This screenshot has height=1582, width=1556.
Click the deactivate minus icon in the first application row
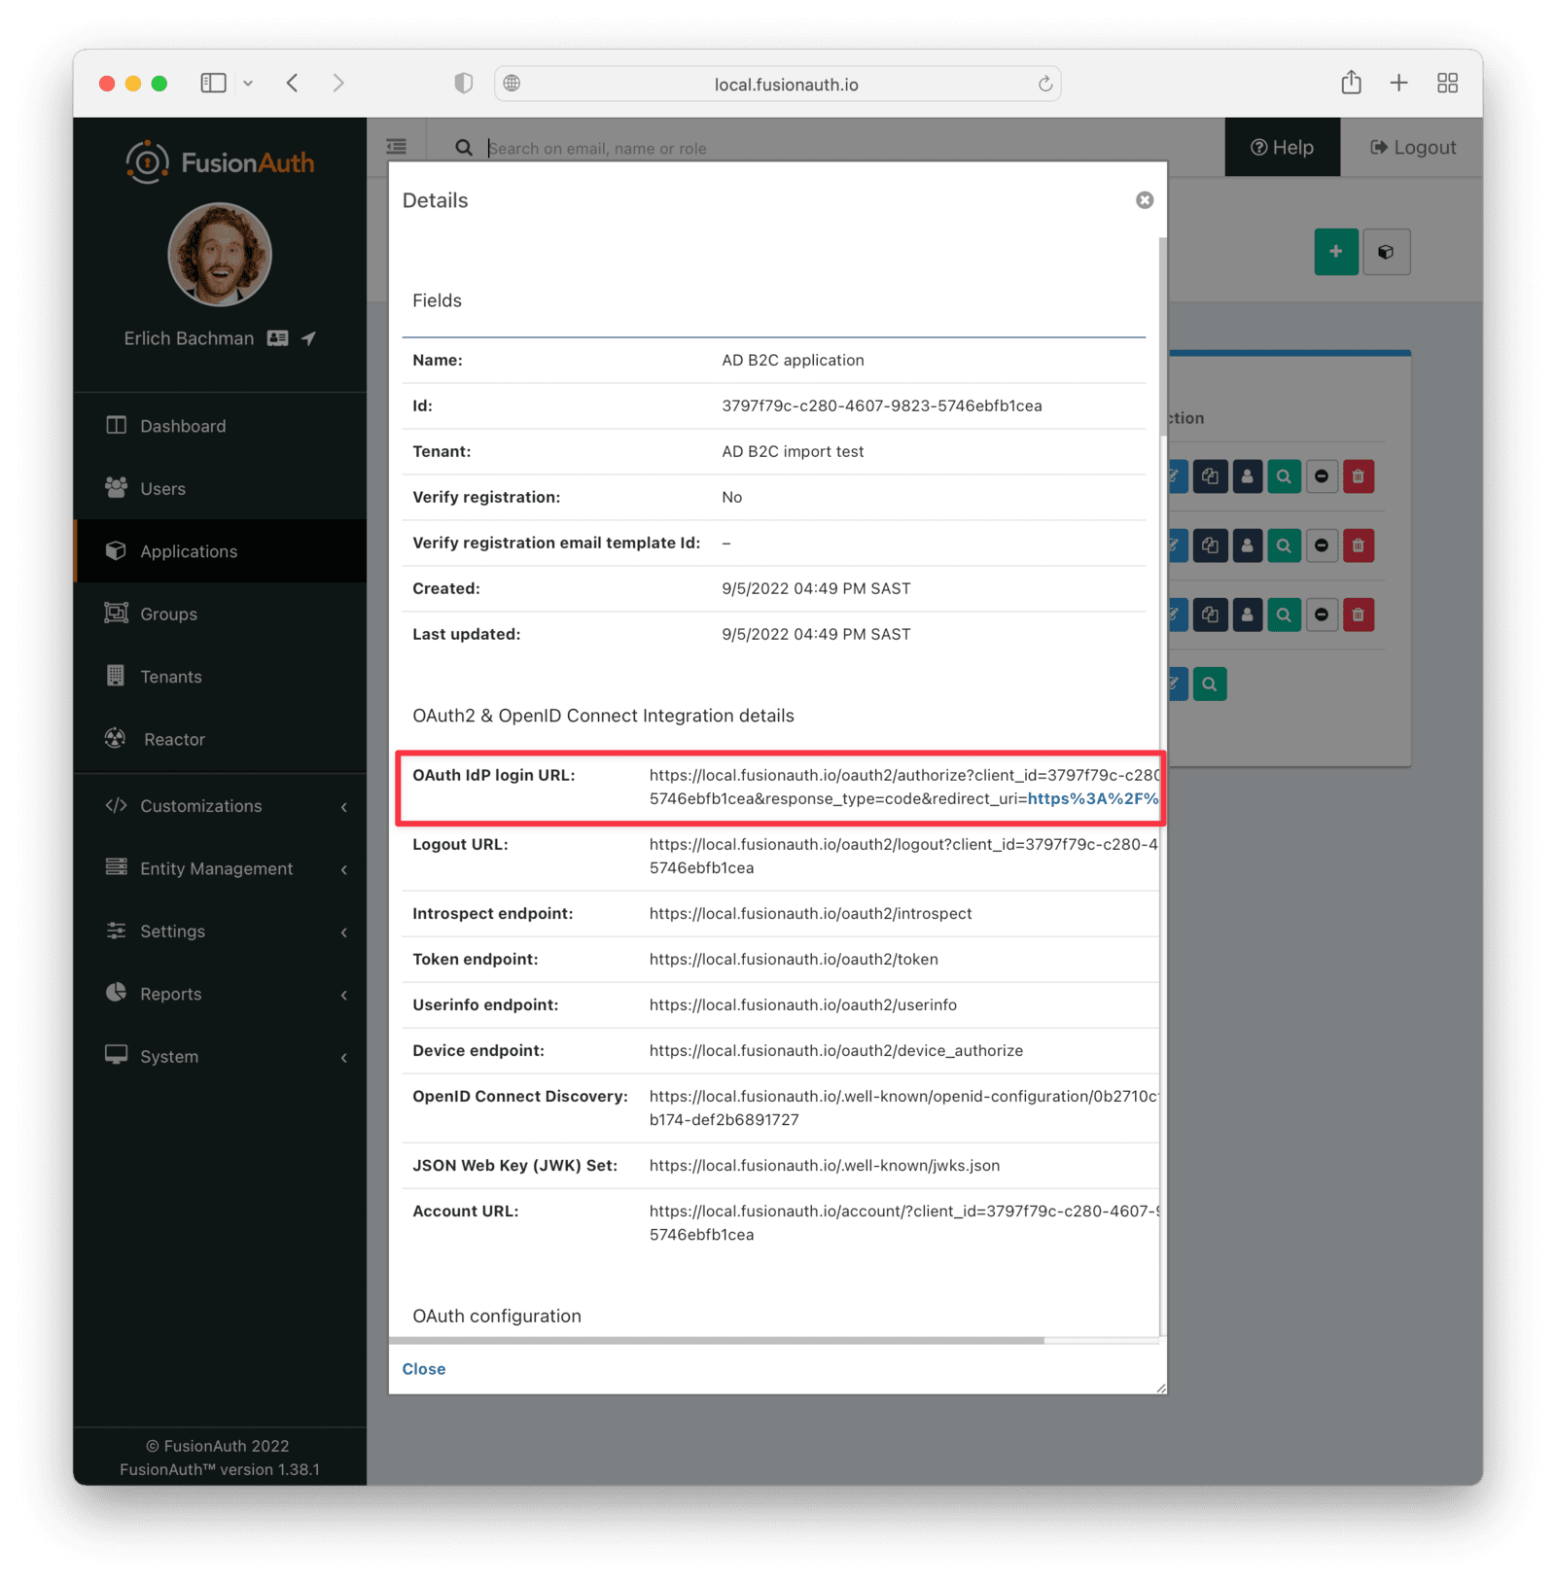1321,476
